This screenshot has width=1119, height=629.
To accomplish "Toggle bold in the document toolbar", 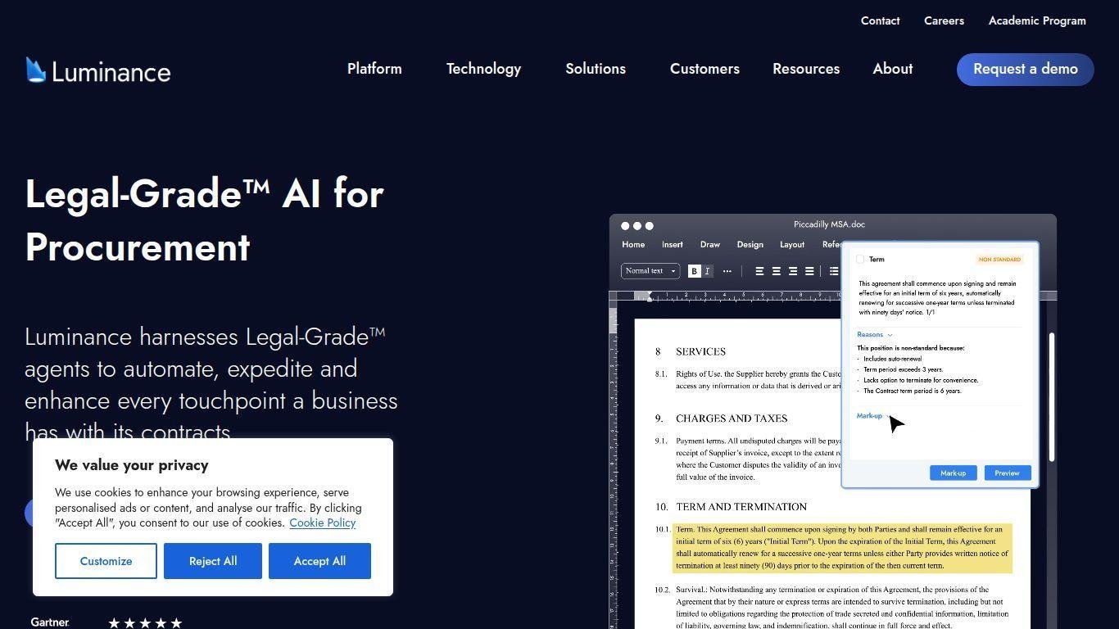I will [x=695, y=271].
